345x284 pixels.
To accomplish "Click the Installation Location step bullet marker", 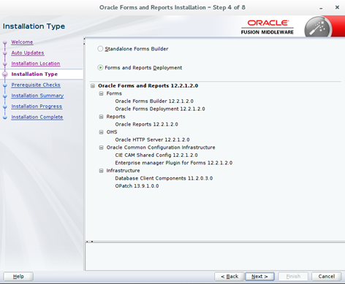I will tap(5, 64).
